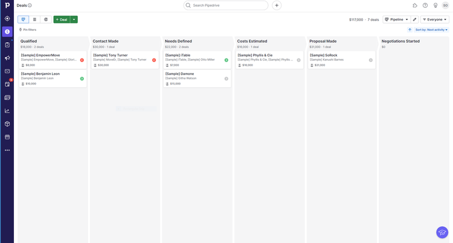Viewport: 453px width, 243px height.
Task: Switch to pipeline view
Action: (x=23, y=19)
